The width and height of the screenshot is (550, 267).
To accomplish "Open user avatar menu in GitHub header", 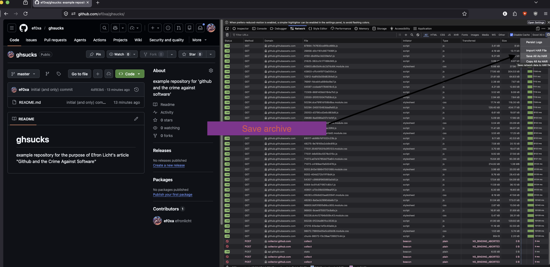I will click(211, 28).
